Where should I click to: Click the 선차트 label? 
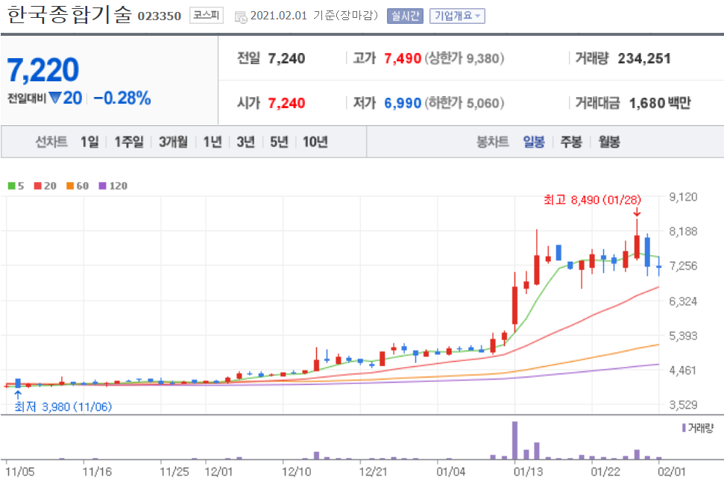tap(51, 142)
